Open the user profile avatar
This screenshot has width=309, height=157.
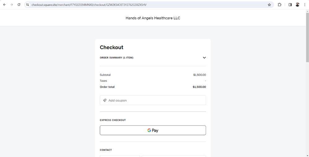[x=298, y=5]
